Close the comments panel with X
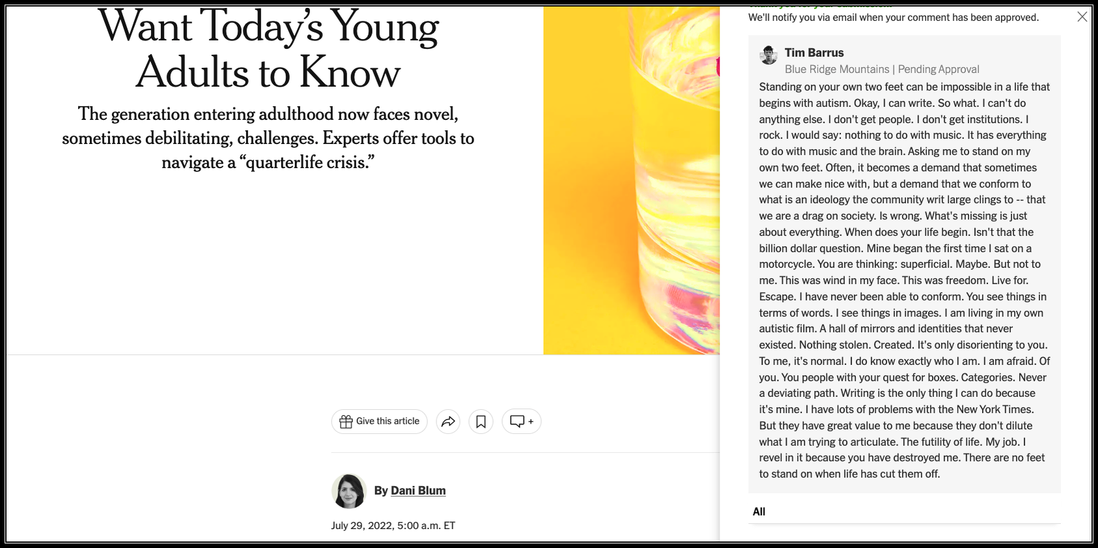The width and height of the screenshot is (1098, 548). tap(1082, 17)
